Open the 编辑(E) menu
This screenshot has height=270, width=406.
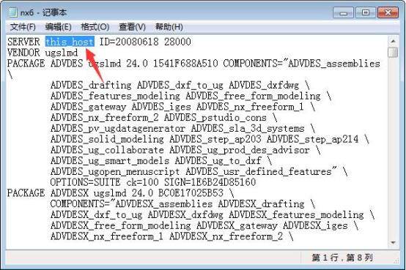tap(58, 27)
